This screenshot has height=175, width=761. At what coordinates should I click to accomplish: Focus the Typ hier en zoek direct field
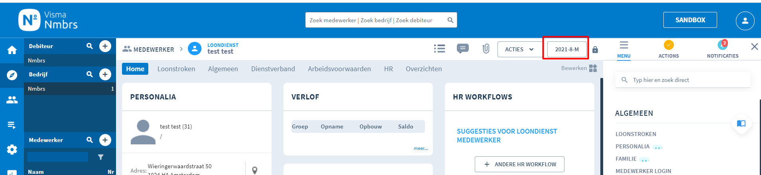[683, 80]
